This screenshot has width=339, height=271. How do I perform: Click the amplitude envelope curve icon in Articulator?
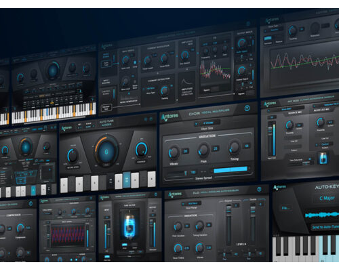186,82
